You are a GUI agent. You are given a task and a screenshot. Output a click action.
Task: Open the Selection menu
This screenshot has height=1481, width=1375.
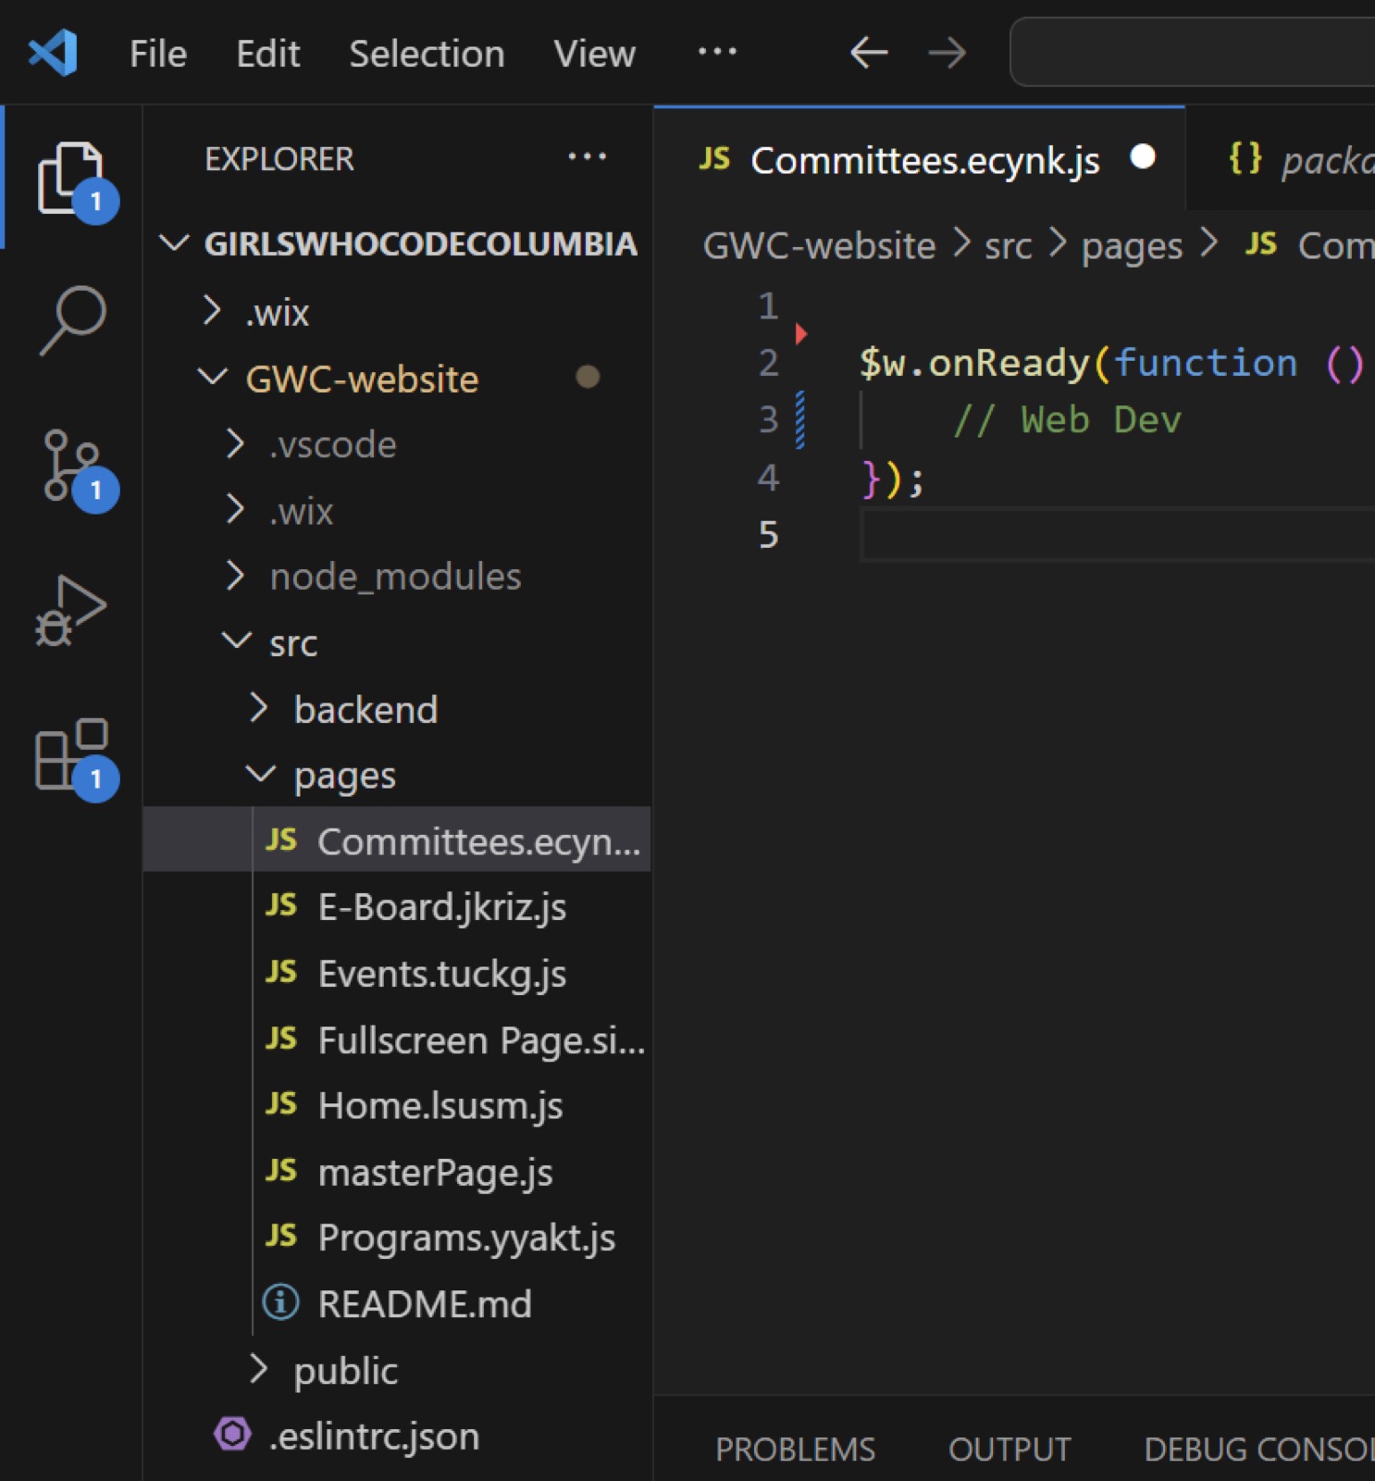[x=427, y=54]
